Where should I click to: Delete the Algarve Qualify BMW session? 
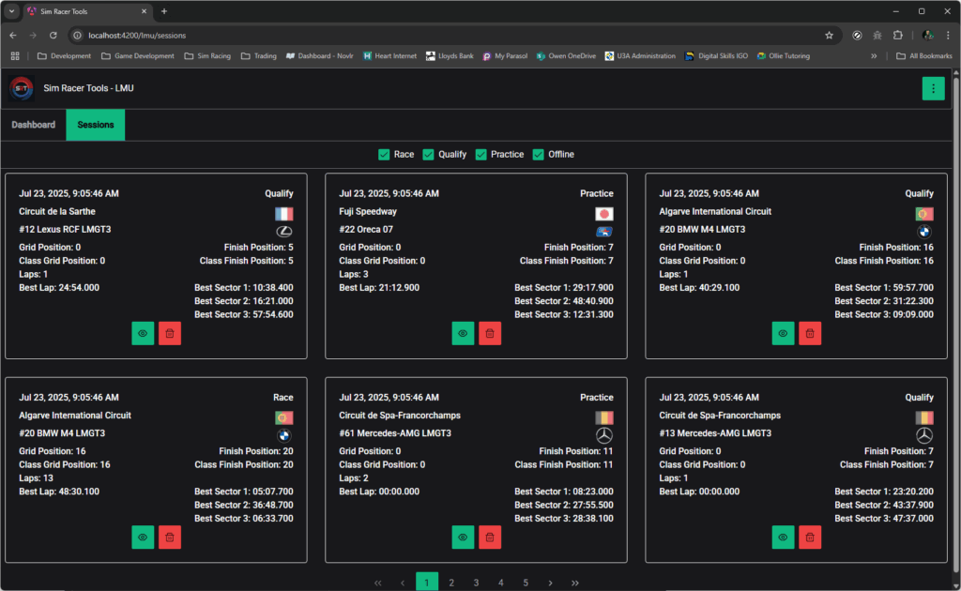pyautogui.click(x=810, y=333)
